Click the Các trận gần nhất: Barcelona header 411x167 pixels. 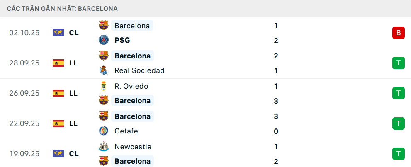pos(62,8)
